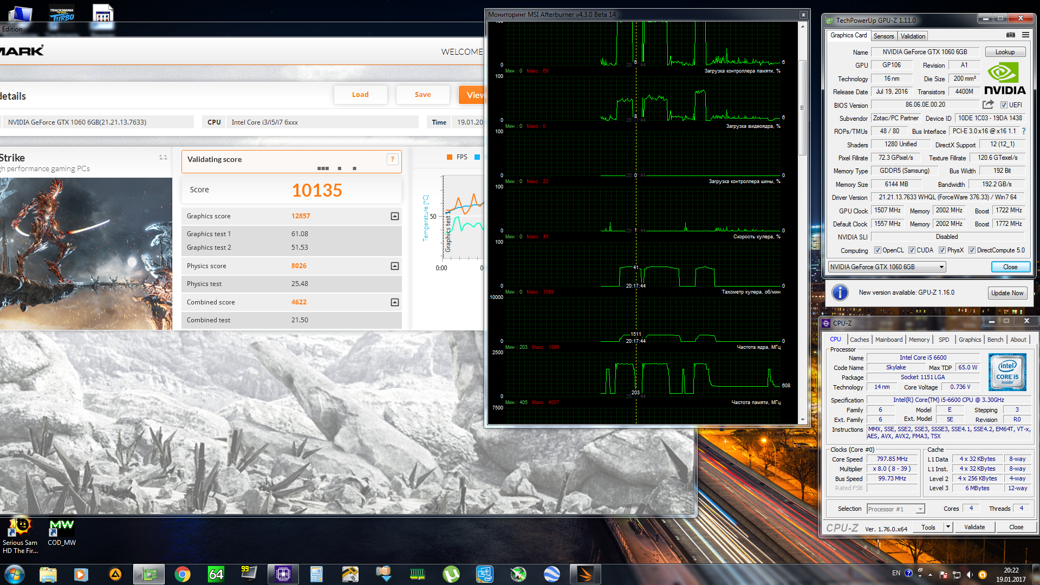Open Windows Explorer from the taskbar
The height and width of the screenshot is (585, 1040).
click(48, 574)
